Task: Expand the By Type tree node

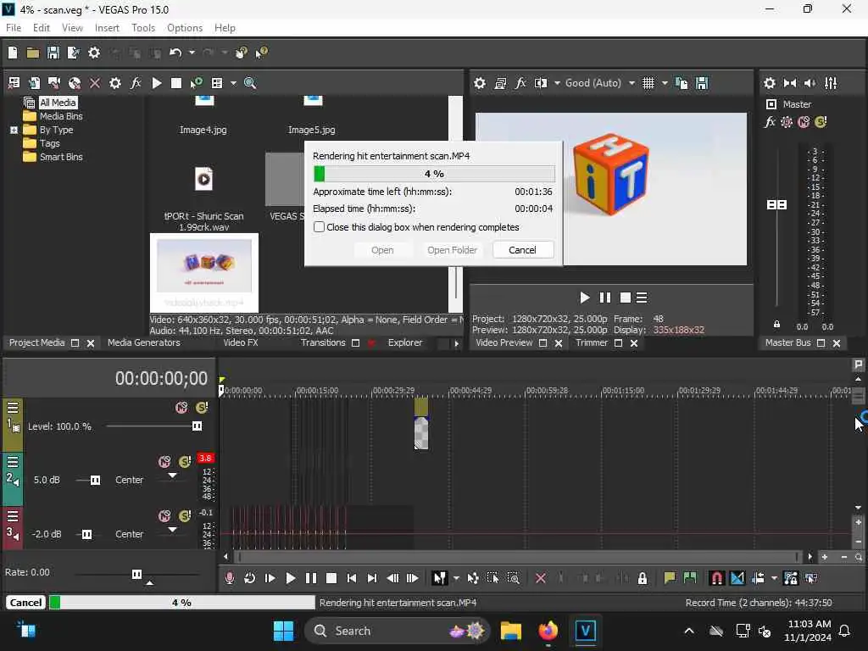Action: [14, 130]
